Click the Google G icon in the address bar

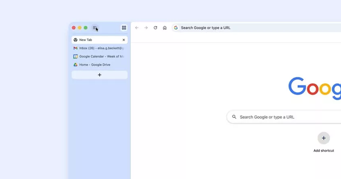(x=176, y=28)
